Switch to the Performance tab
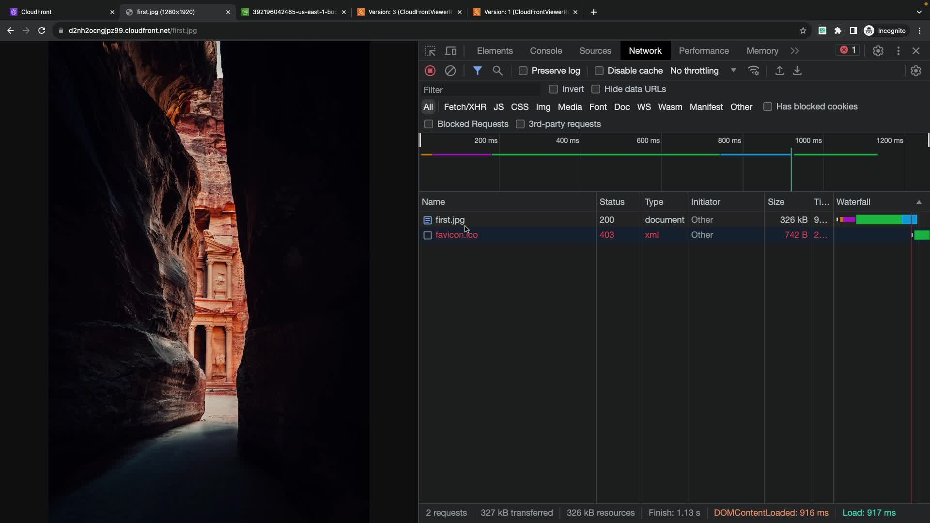The width and height of the screenshot is (930, 523). click(x=703, y=51)
